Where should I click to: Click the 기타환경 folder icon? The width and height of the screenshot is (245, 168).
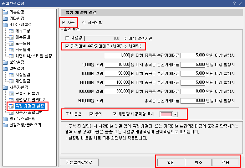pos(5,18)
